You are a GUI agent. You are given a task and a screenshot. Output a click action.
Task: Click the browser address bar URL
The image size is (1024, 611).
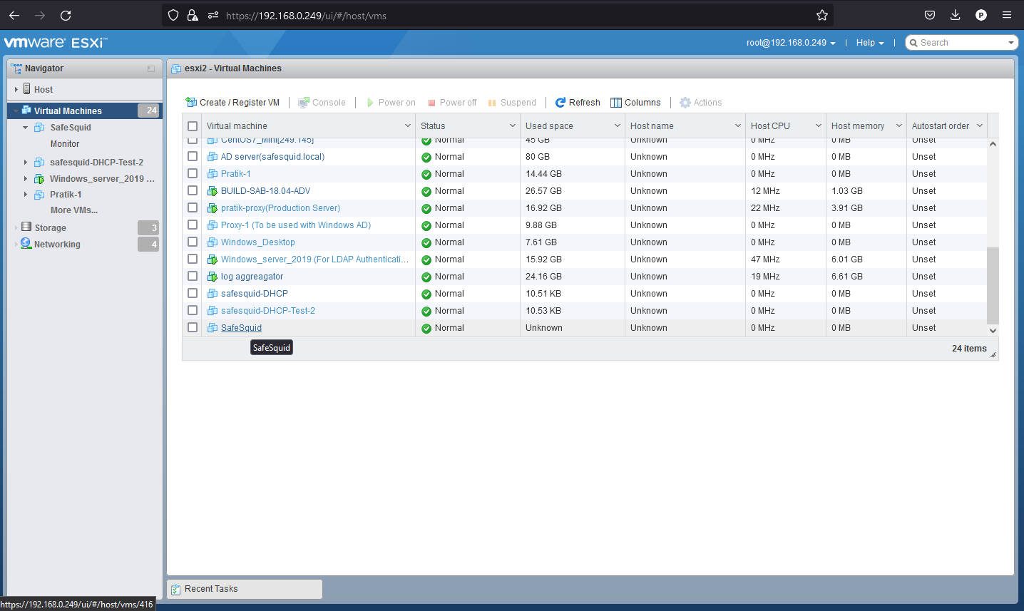(306, 16)
